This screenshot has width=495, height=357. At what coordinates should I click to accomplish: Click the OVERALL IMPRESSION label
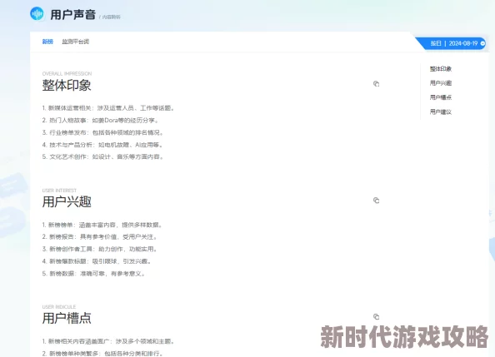[67, 73]
